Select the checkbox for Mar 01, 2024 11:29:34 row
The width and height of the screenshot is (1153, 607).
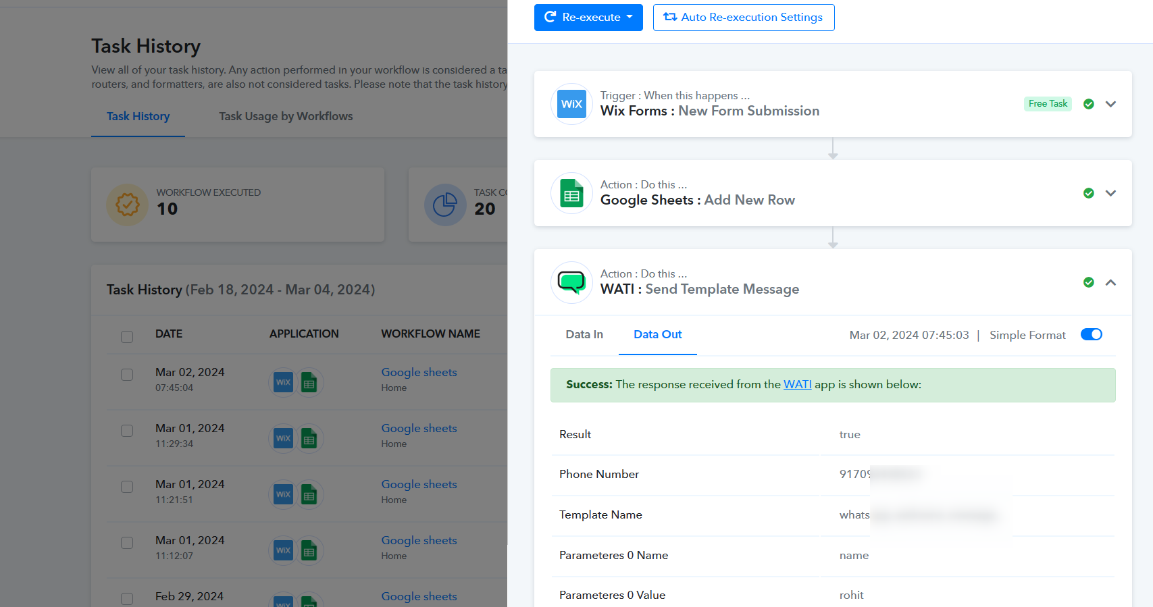pyautogui.click(x=127, y=431)
